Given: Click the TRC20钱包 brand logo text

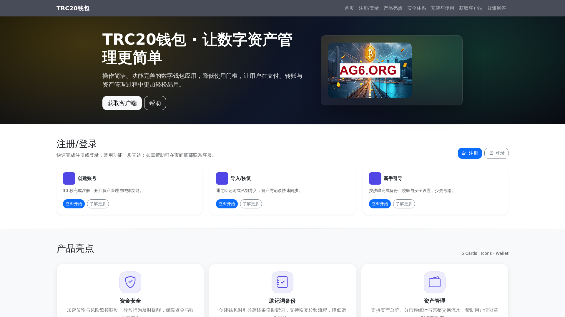Looking at the screenshot, I should pyautogui.click(x=73, y=8).
